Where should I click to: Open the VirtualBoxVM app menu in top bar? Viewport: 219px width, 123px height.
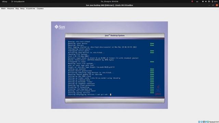pos(18,1)
